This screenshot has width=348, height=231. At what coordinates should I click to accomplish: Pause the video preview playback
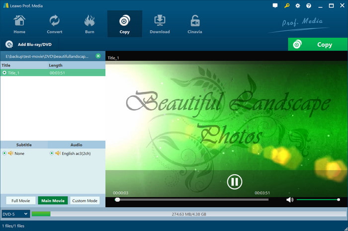tap(234, 182)
